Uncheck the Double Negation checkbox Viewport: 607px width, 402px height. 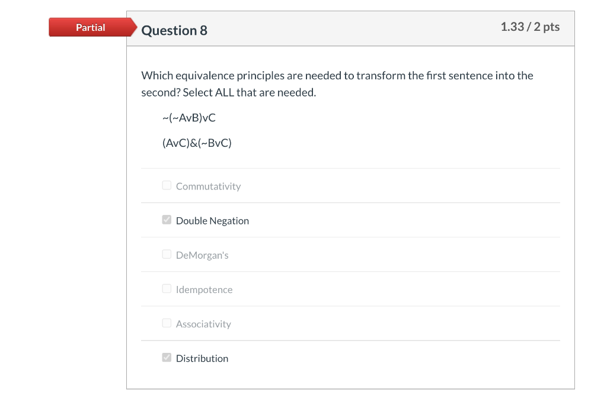(167, 220)
